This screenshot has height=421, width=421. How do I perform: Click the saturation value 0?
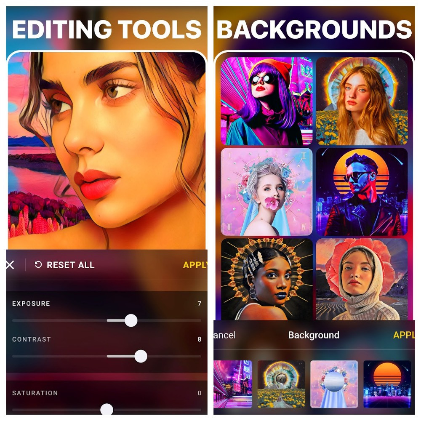[200, 393]
